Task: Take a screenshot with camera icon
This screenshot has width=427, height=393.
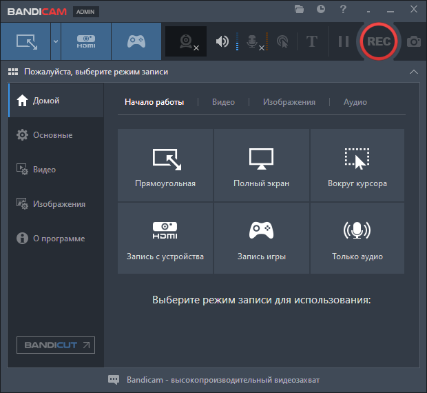Action: pyautogui.click(x=413, y=41)
